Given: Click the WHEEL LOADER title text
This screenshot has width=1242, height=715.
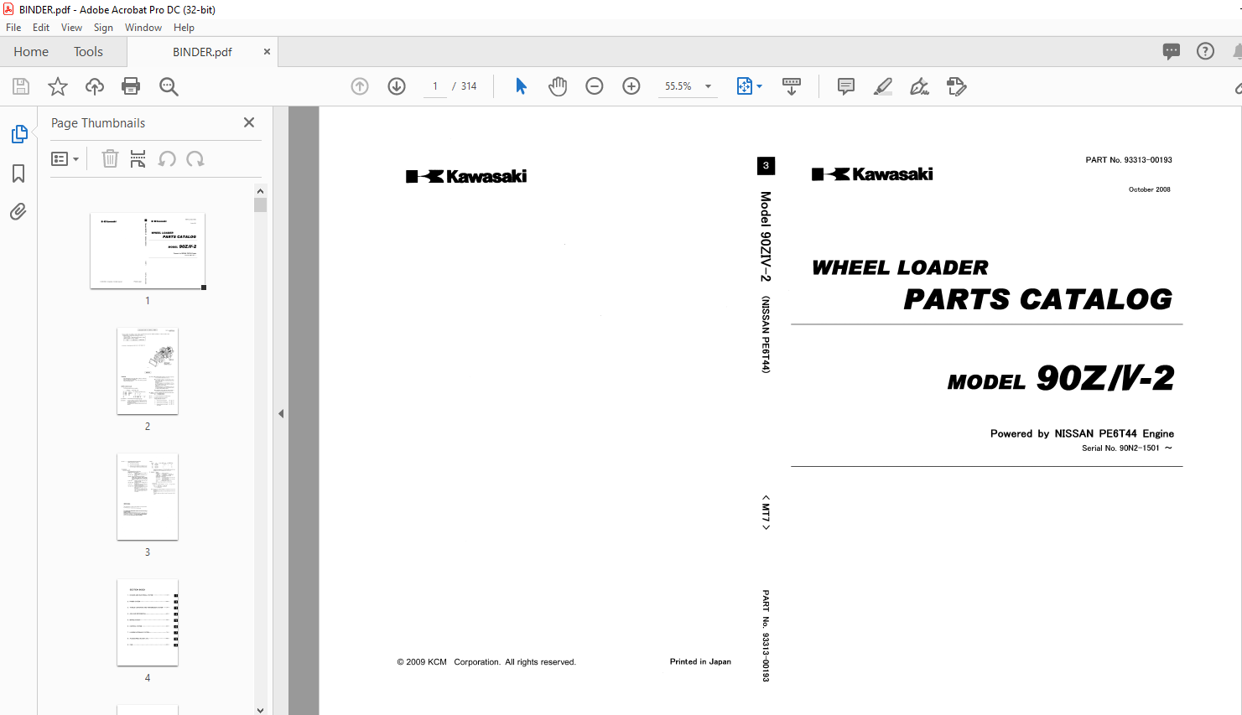Looking at the screenshot, I should point(900,267).
